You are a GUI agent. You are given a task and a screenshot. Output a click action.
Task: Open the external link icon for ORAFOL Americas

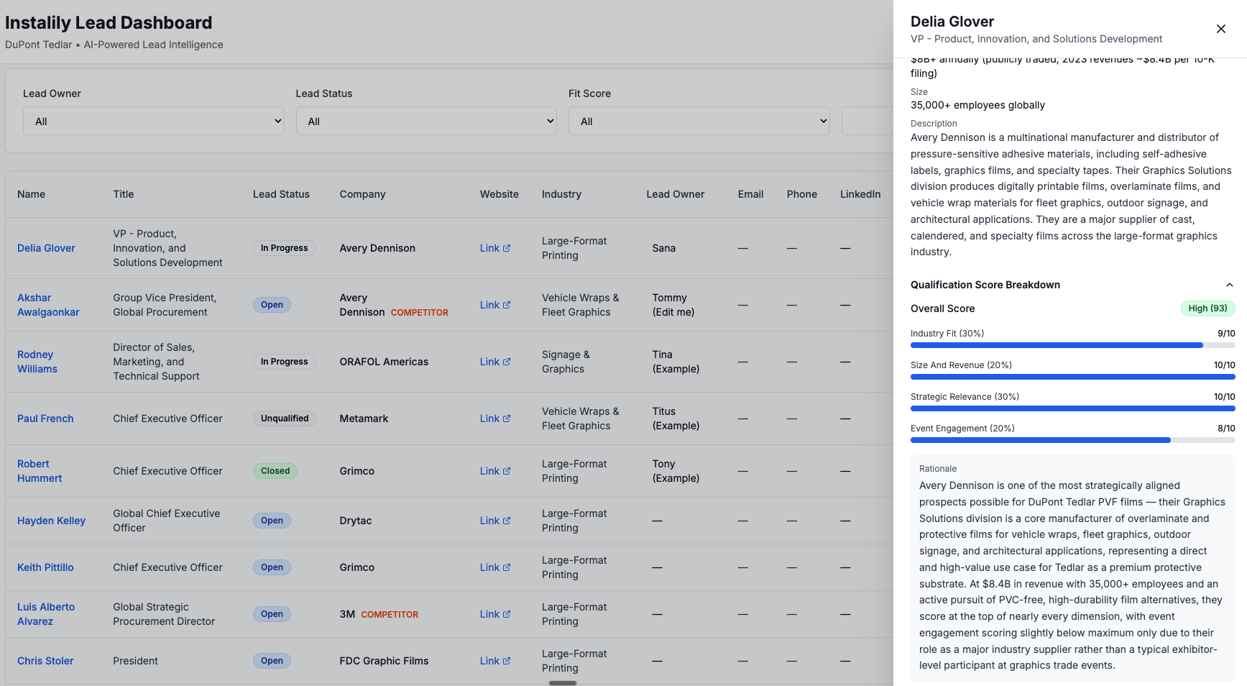click(x=506, y=361)
